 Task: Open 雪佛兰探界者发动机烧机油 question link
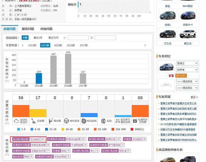point(178,109)
